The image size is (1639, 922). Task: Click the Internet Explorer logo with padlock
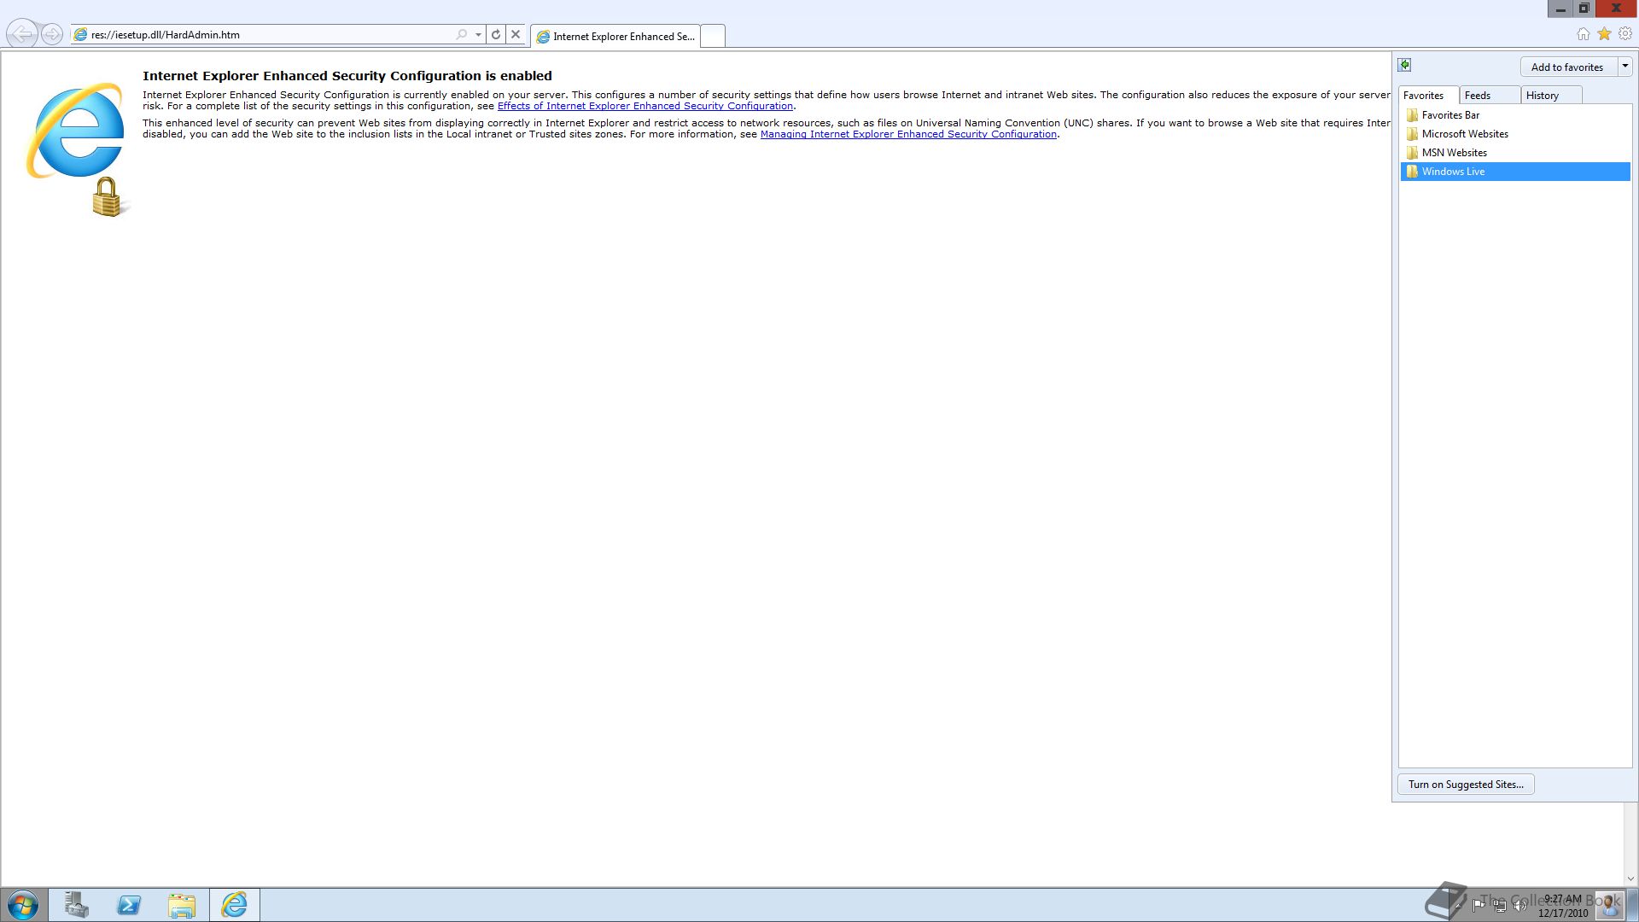tap(78, 150)
